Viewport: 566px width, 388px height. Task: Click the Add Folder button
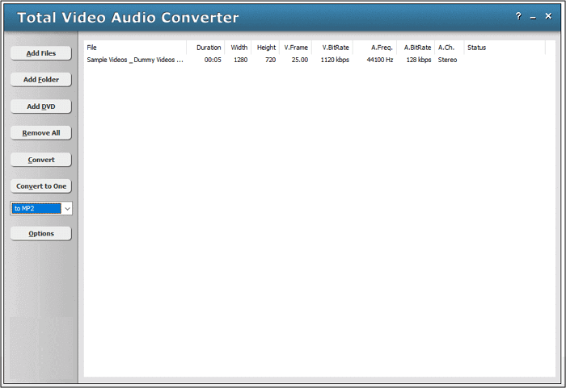pos(41,80)
